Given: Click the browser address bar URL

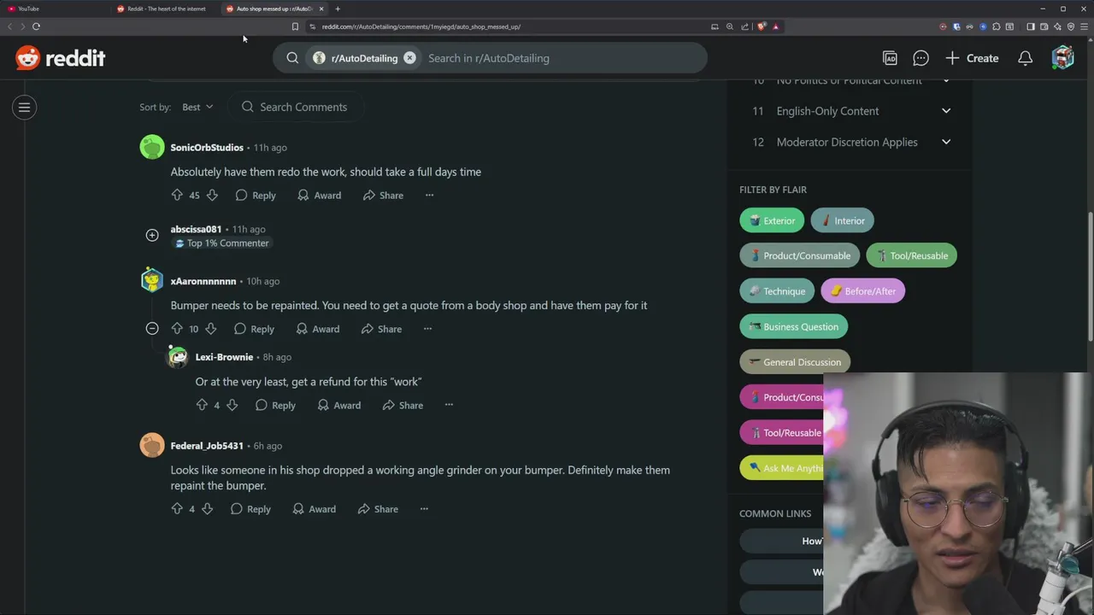Looking at the screenshot, I should (x=421, y=26).
